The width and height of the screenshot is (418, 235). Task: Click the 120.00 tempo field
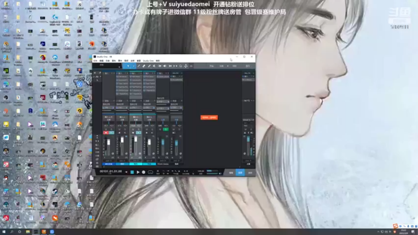point(201,171)
